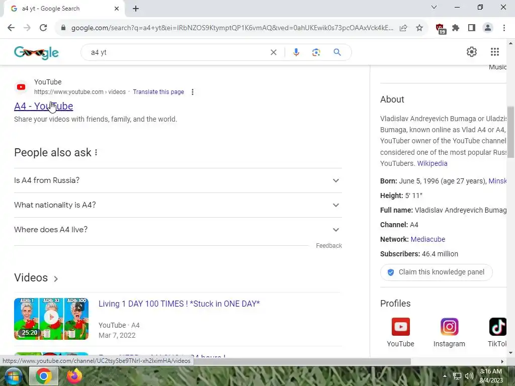
Task: Open the Wikipedia link in About
Action: (x=432, y=163)
